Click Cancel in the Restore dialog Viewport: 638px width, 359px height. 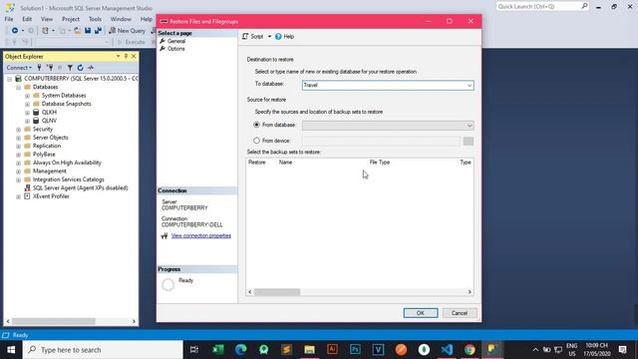460,313
